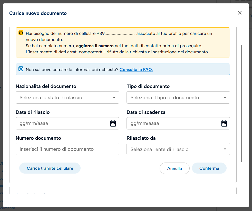Image resolution: width=252 pixels, height=211 pixels.
Task: Focus the Data di scadenza date field
Action: (x=172, y=123)
